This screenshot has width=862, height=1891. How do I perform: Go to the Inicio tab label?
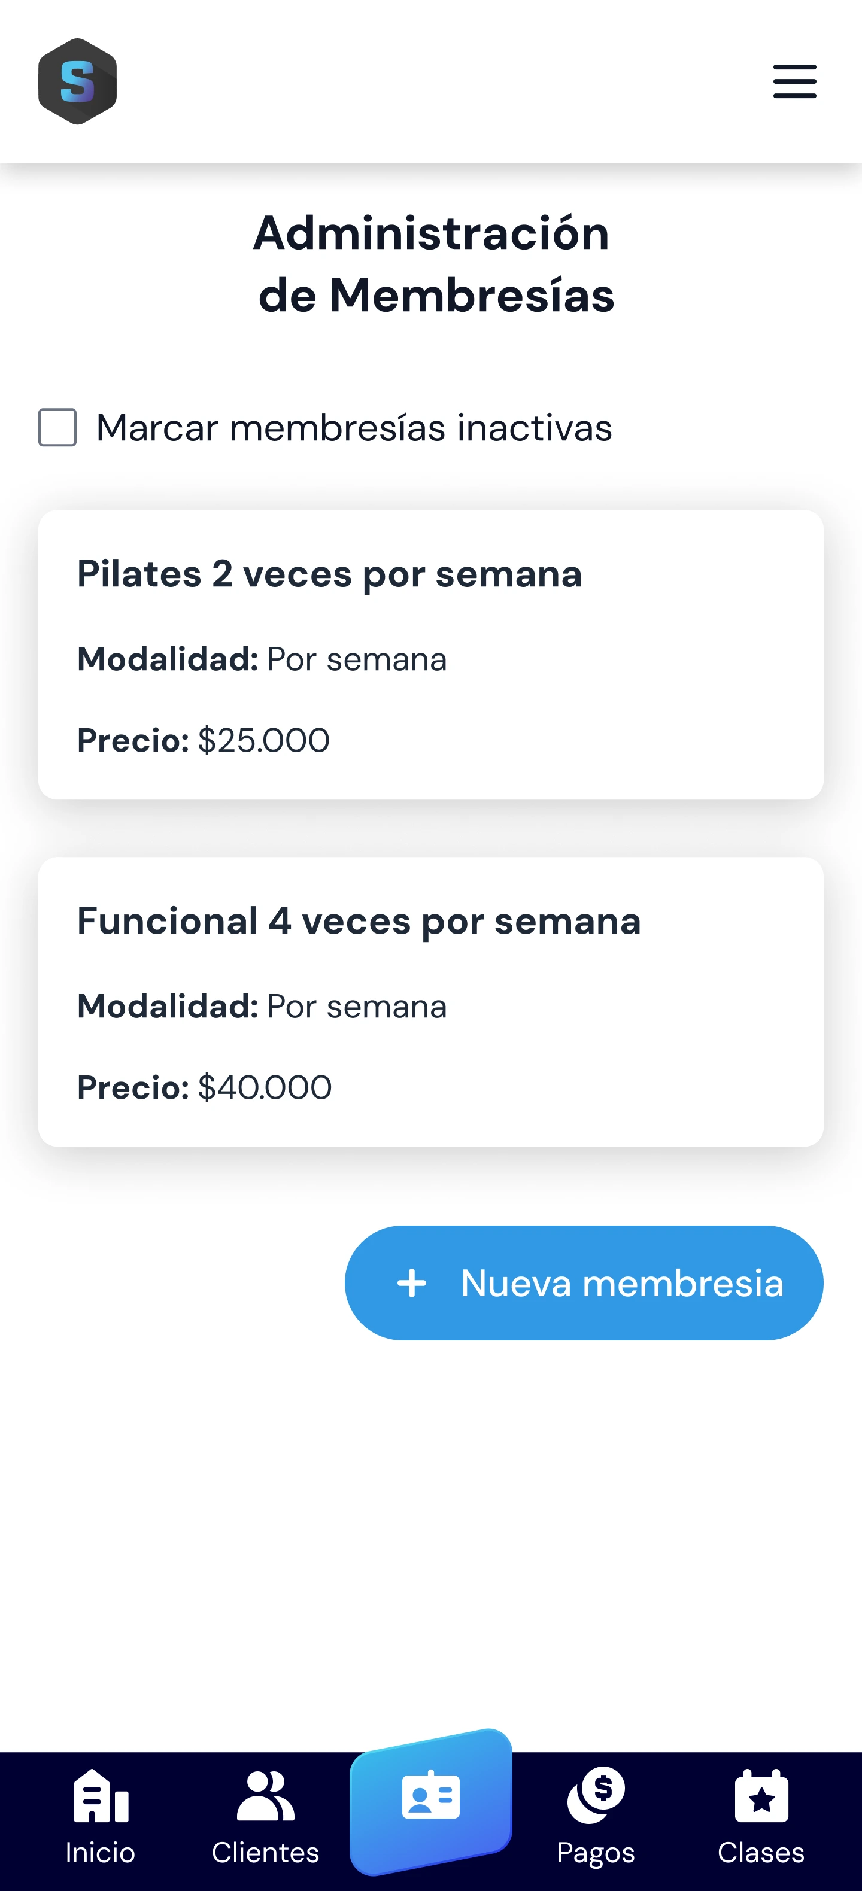pyautogui.click(x=101, y=1853)
